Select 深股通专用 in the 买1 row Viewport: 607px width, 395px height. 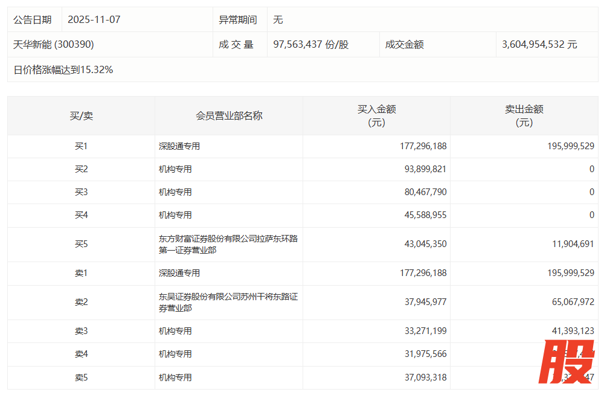pos(179,146)
